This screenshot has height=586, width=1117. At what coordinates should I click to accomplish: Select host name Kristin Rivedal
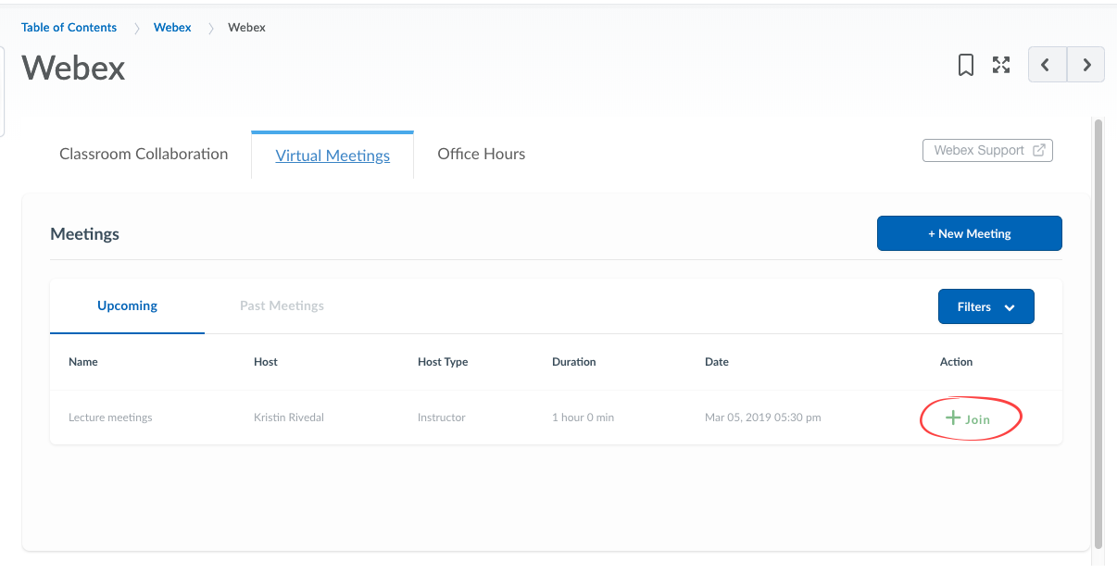(x=289, y=418)
